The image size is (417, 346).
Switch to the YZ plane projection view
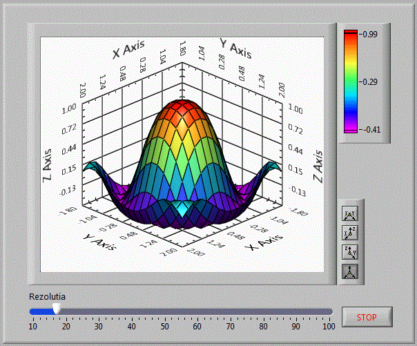tap(350, 252)
